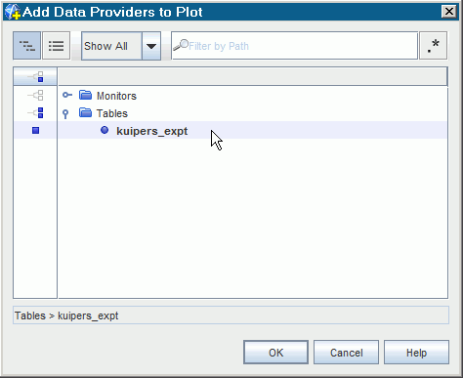Select the Monitors folder label
The image size is (463, 378).
(x=116, y=96)
